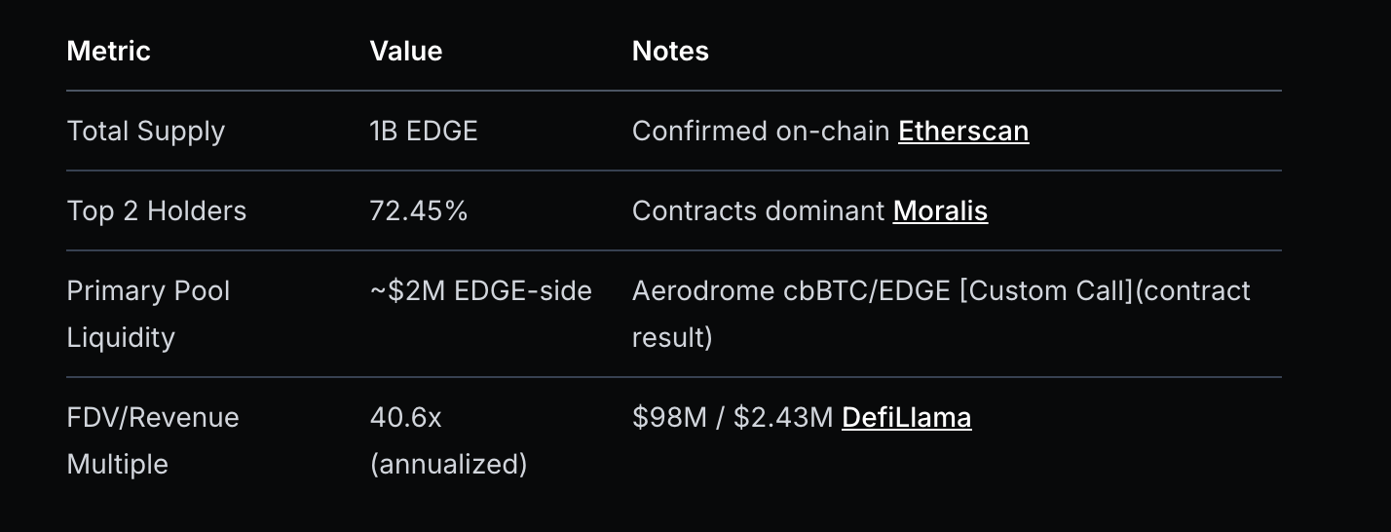
Task: Select the Top 2 Holders cell
Action: 156,210
